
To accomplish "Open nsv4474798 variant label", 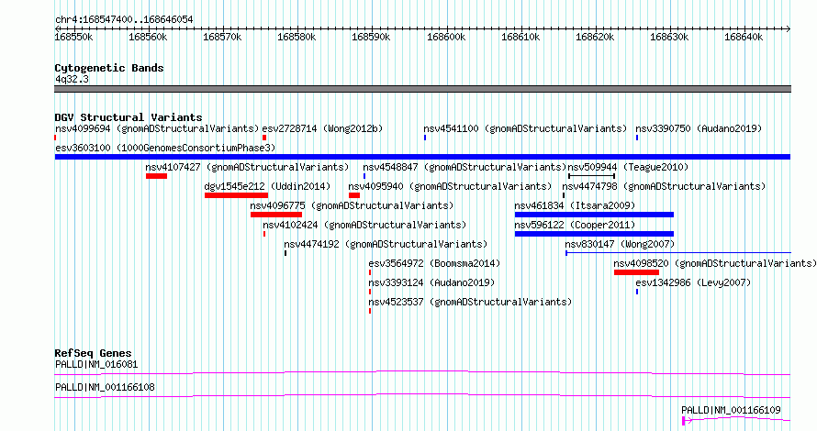I will tap(664, 186).
